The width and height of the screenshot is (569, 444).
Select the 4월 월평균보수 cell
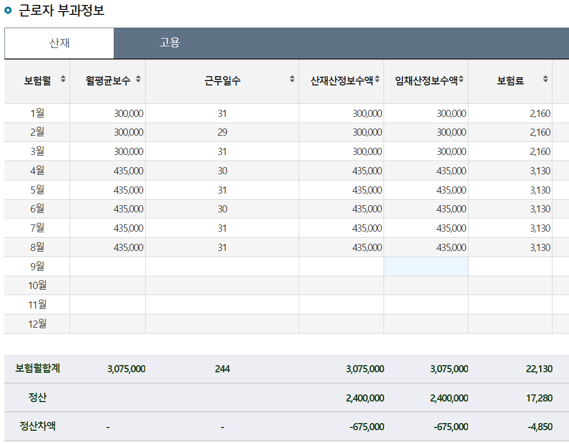pos(128,171)
